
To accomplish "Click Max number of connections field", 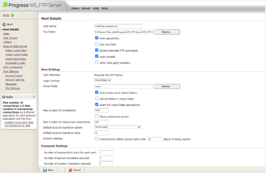I will 101,111.
